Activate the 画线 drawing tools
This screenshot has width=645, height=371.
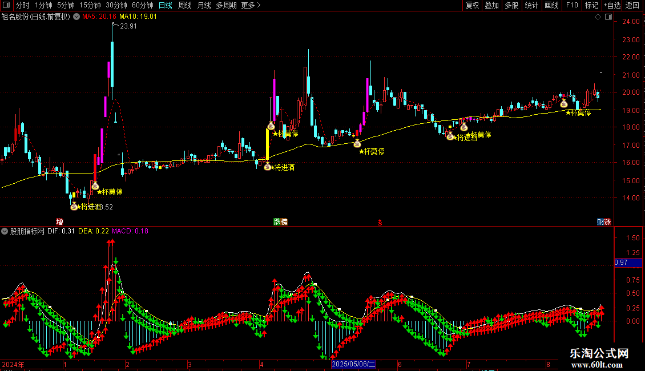pyautogui.click(x=551, y=5)
